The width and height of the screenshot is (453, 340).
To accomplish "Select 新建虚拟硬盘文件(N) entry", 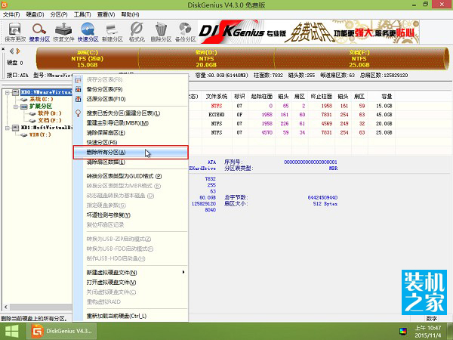I will pos(131,273).
